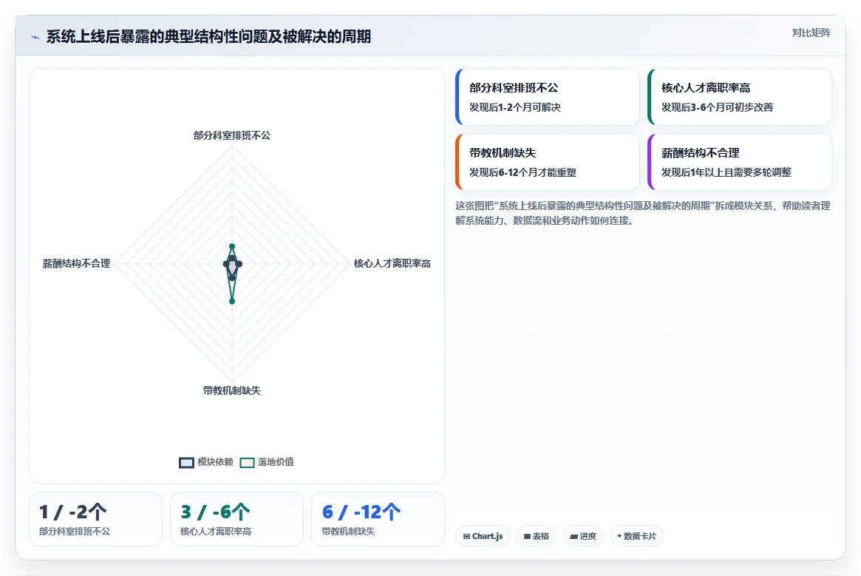Click the lightning icon beside the title
The height and width of the screenshot is (576, 861).
(35, 38)
